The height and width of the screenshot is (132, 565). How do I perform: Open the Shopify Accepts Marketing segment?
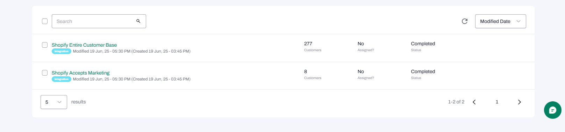[x=80, y=73]
